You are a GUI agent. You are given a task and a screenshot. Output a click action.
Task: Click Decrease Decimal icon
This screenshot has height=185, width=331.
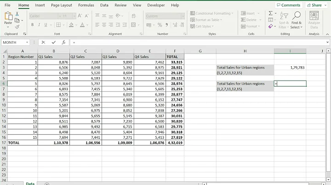pyautogui.click(x=182, y=25)
